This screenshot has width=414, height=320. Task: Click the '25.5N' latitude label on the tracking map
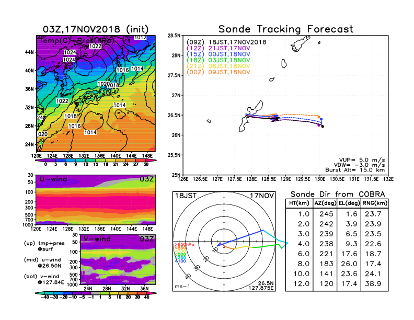174,155
